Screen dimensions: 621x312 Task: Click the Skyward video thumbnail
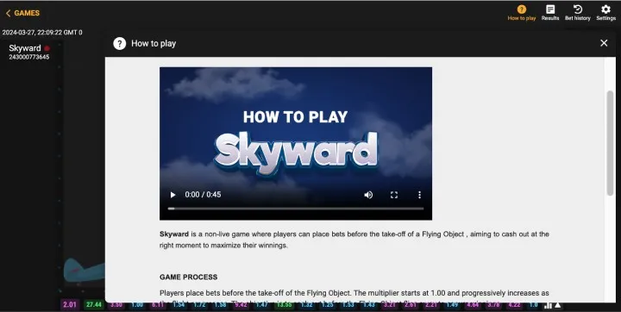click(296, 143)
